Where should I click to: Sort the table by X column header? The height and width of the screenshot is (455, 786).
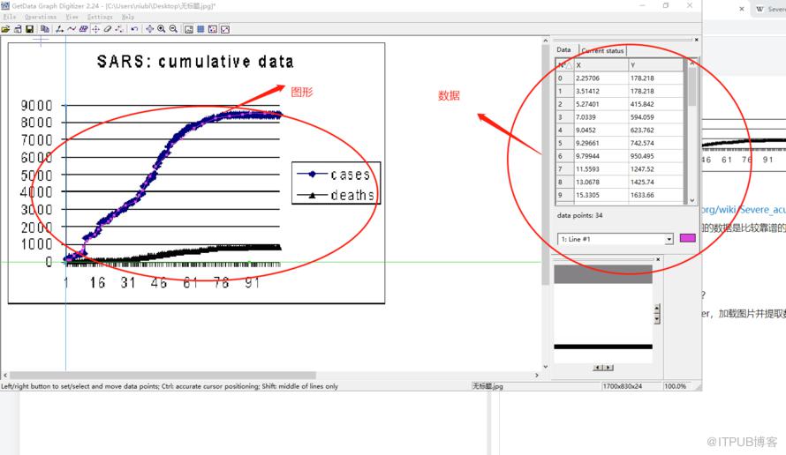click(601, 65)
